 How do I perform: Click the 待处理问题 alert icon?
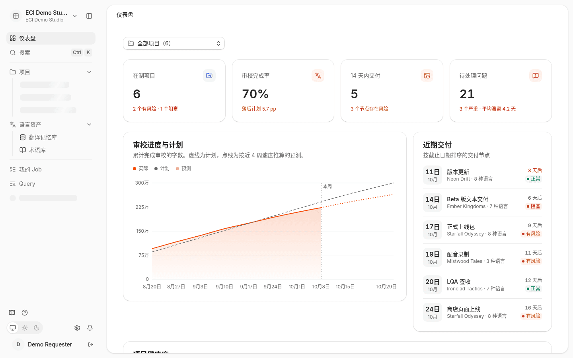pos(536,76)
